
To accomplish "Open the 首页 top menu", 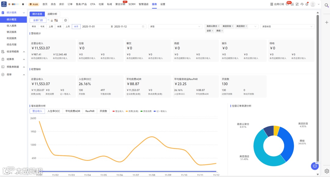I will click(x=45, y=4).
